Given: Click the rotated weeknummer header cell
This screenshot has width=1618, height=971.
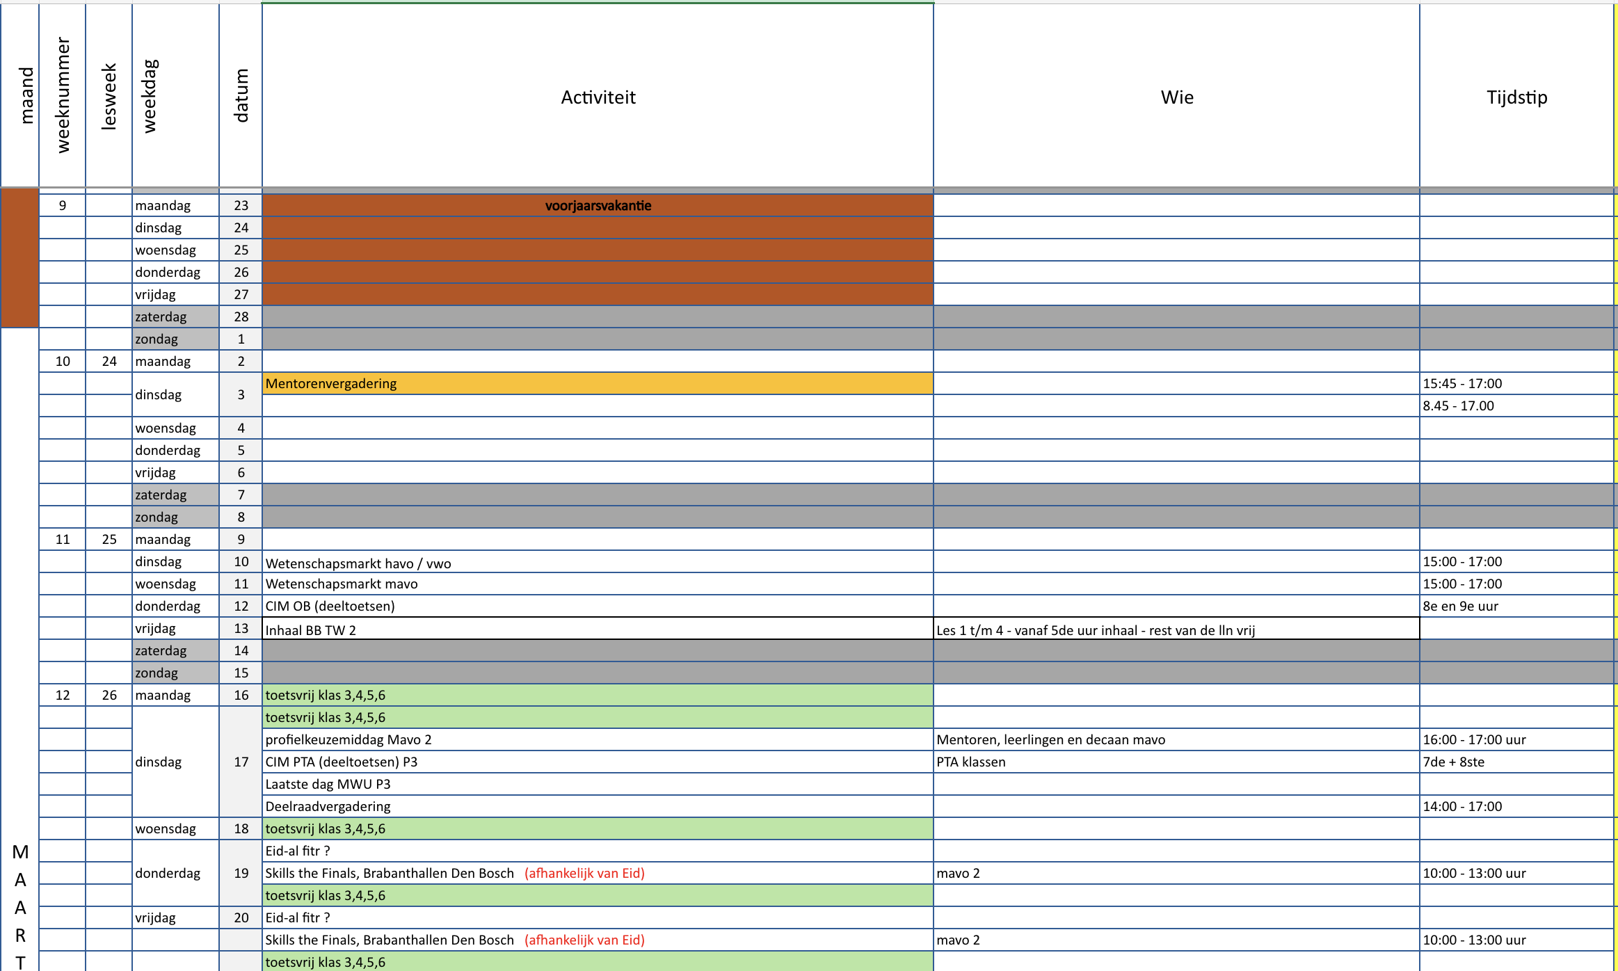Looking at the screenshot, I should (x=63, y=95).
